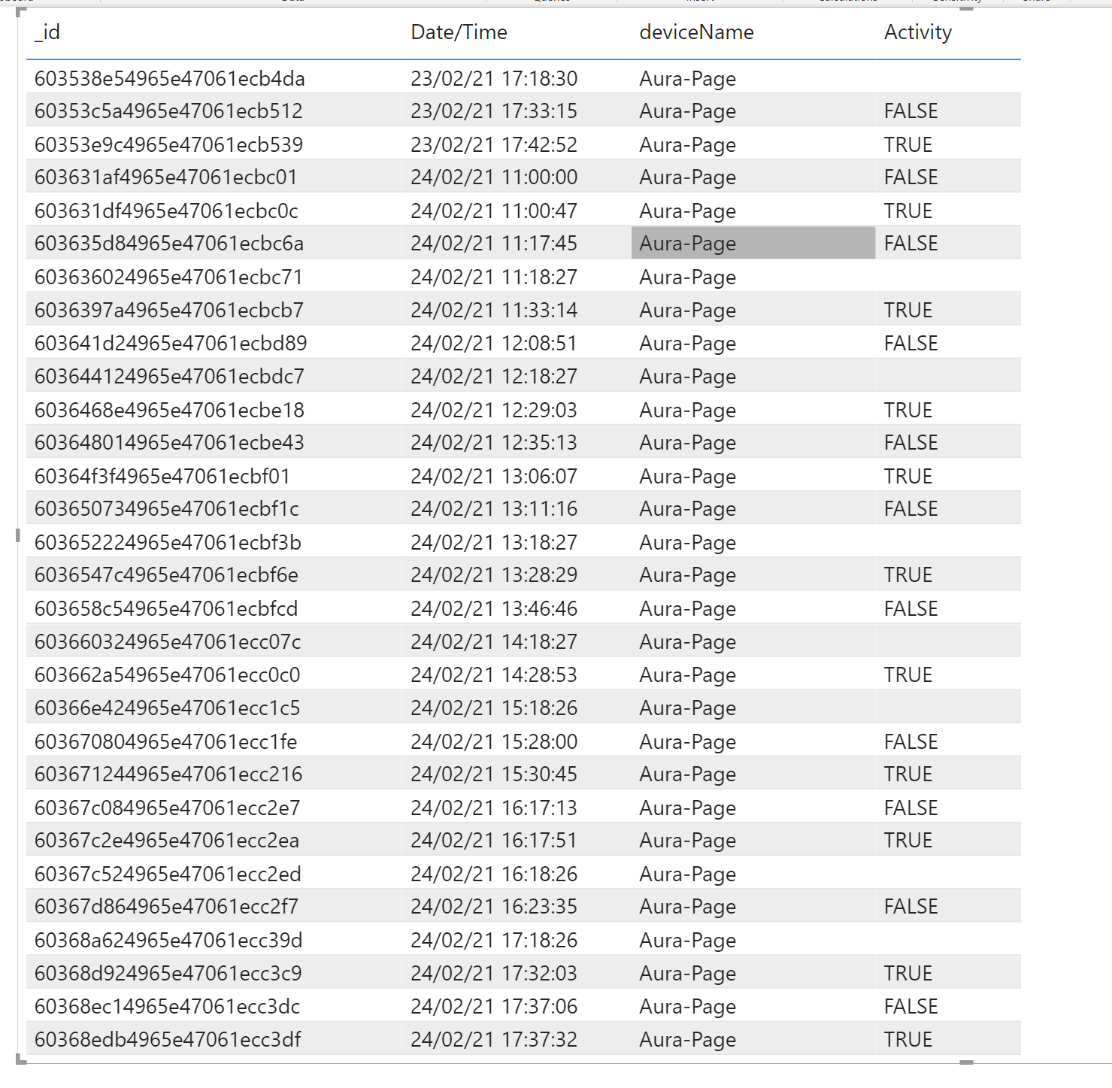Select Aura-Page in the 15:18:26 row
1112x1088 pixels.
click(x=688, y=708)
